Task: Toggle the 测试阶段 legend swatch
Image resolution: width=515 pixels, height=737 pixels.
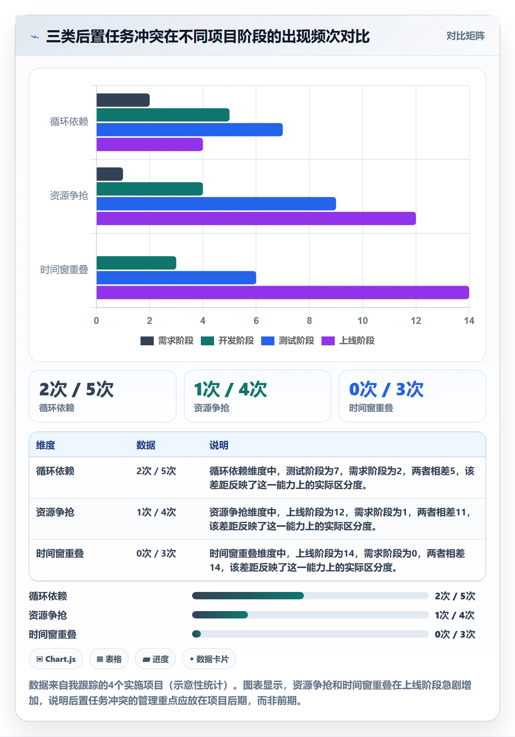Action: pyautogui.click(x=267, y=341)
